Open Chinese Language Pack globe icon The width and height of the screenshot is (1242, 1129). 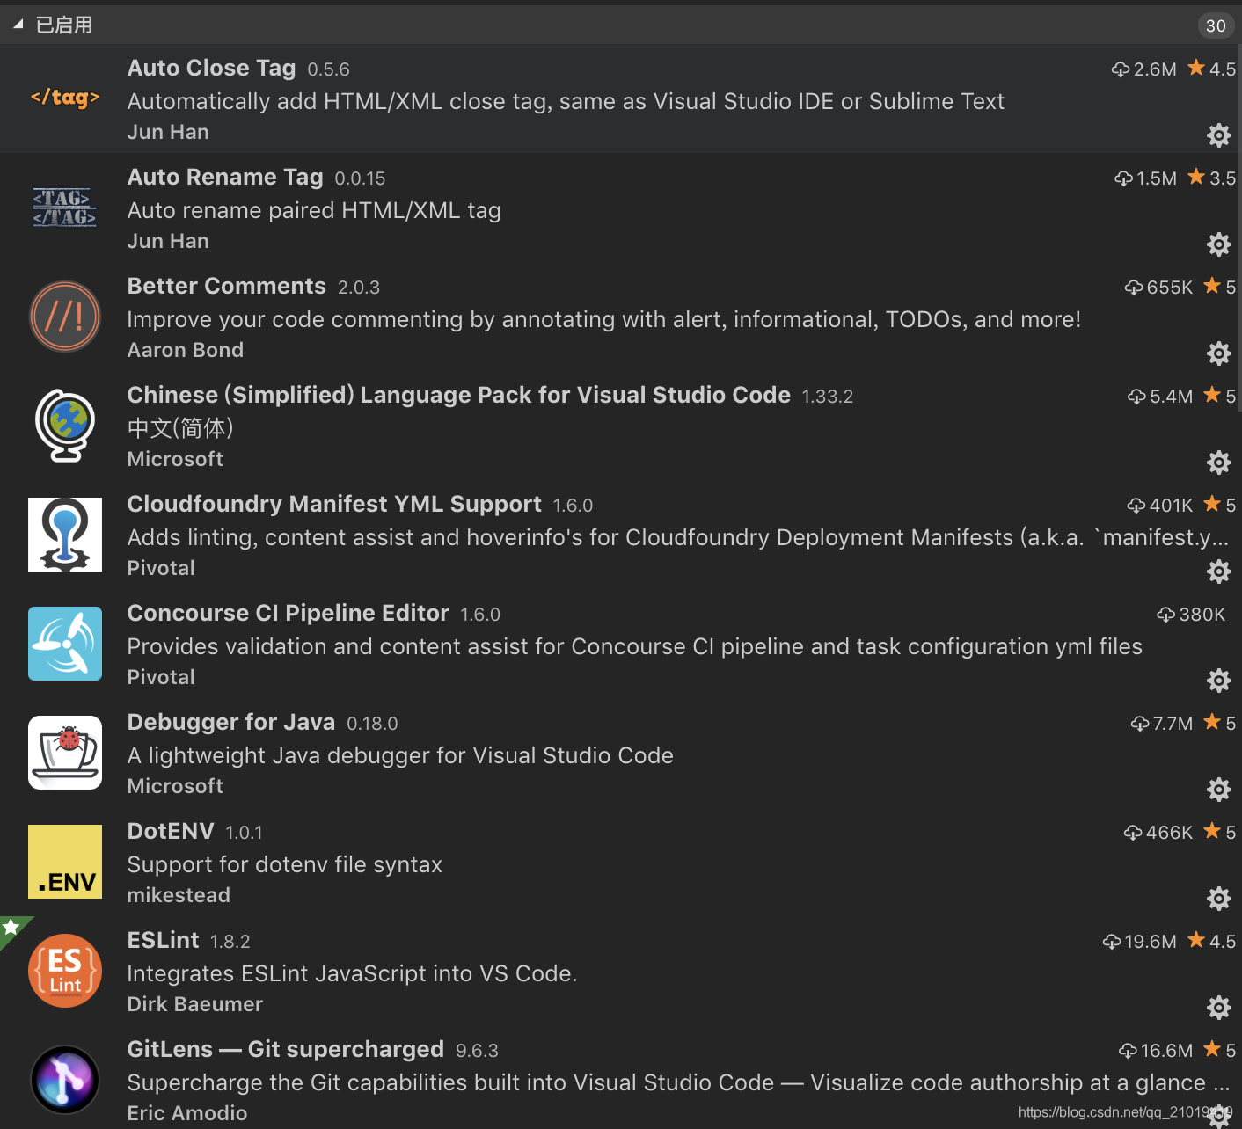coord(65,426)
